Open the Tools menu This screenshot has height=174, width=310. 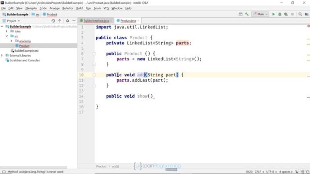(97, 8)
